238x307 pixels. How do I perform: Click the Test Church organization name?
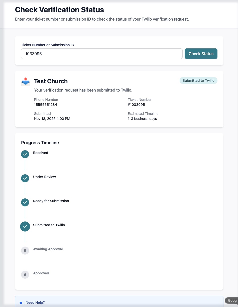[x=51, y=81]
